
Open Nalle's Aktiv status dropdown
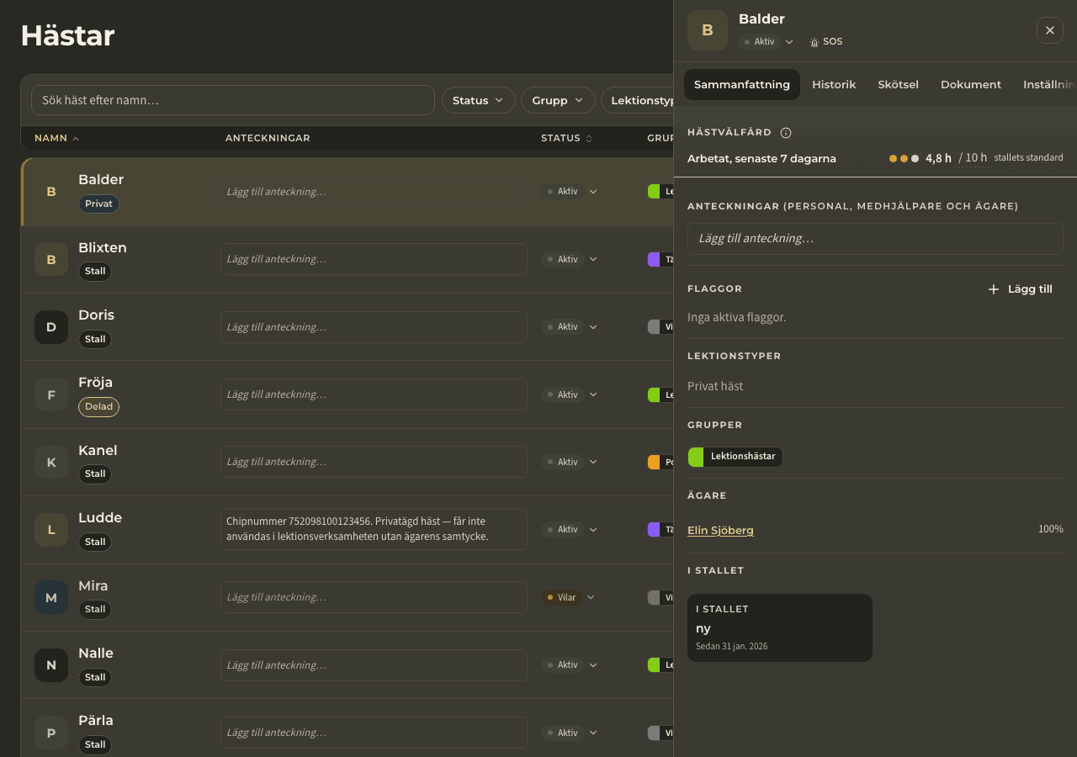pos(570,664)
